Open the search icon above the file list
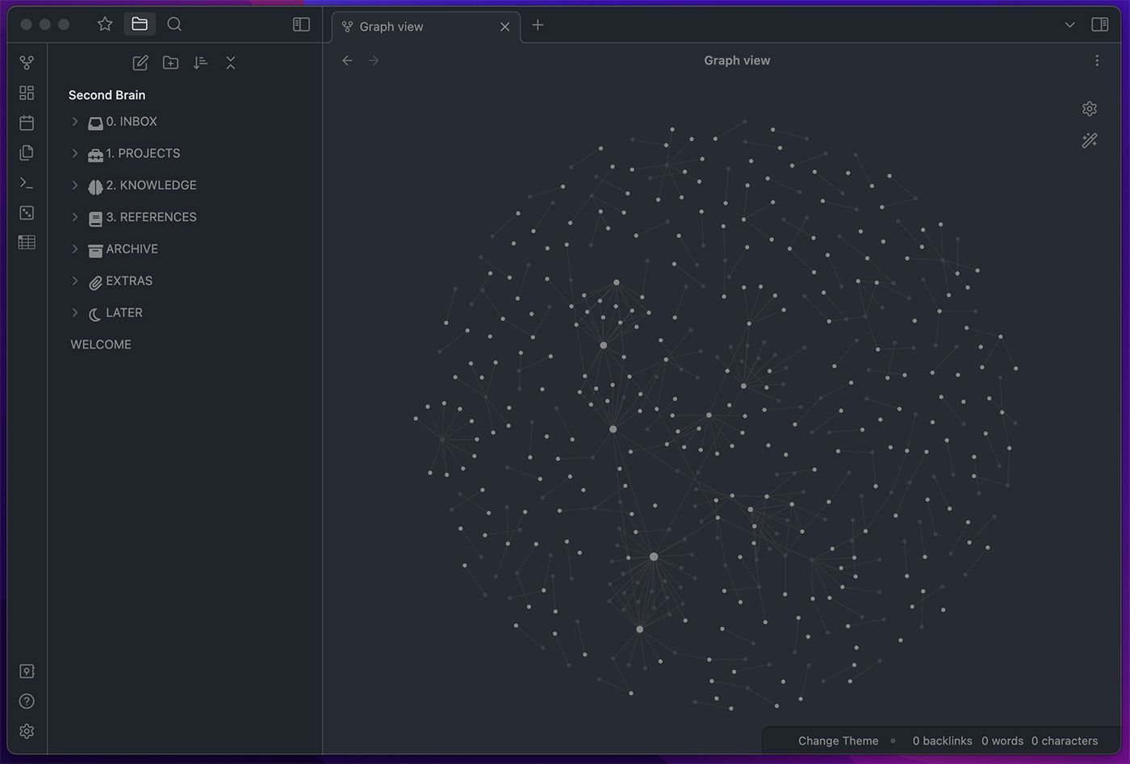Viewport: 1130px width, 764px height. click(x=174, y=24)
